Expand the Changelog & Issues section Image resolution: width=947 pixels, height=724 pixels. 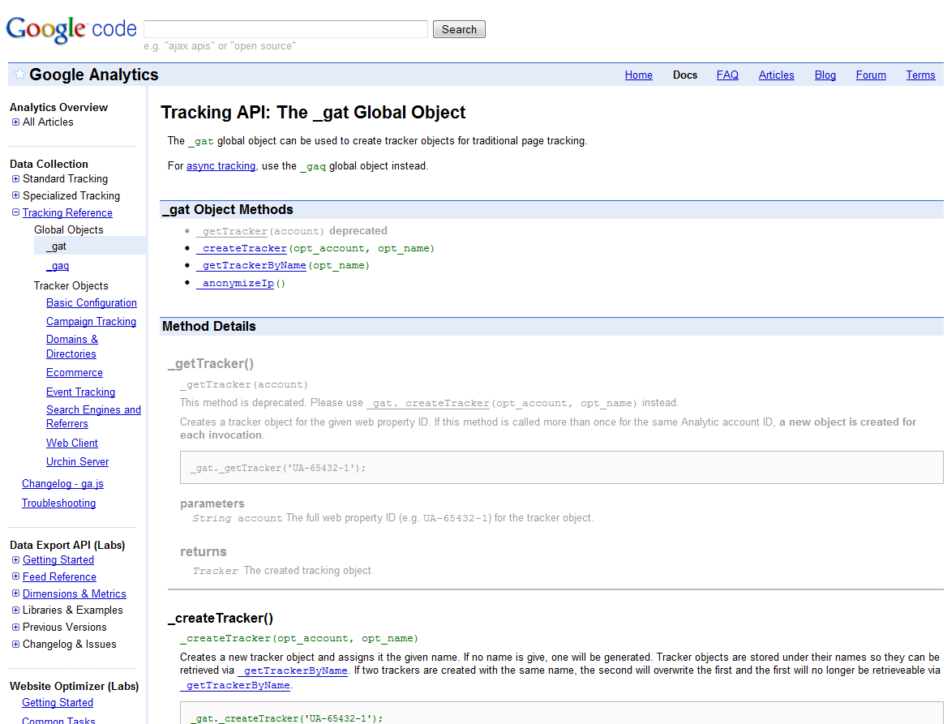tap(15, 644)
